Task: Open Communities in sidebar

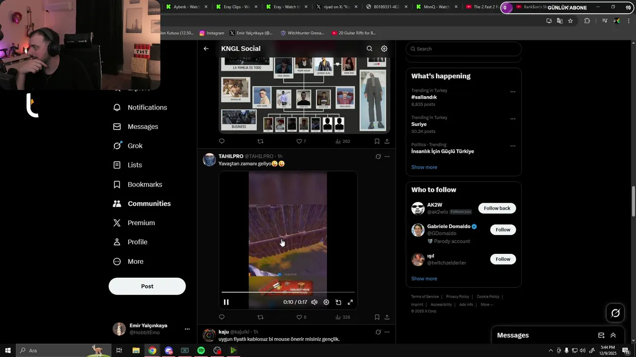Action: coord(142,204)
